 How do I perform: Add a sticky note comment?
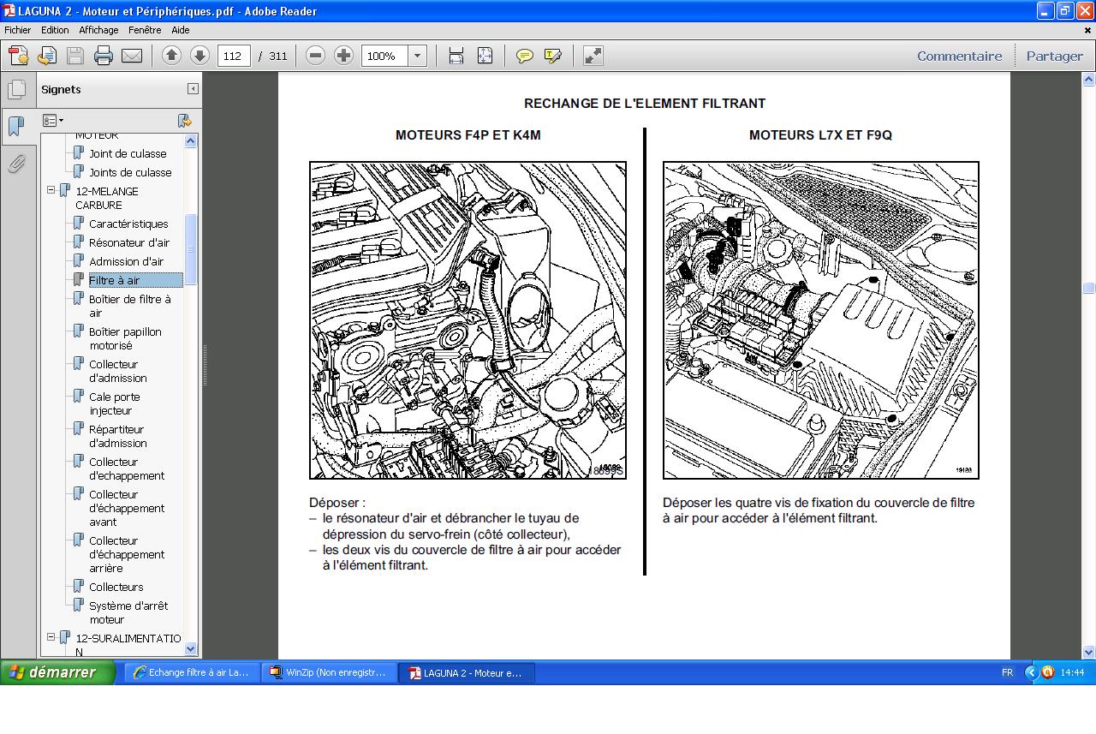click(x=525, y=56)
